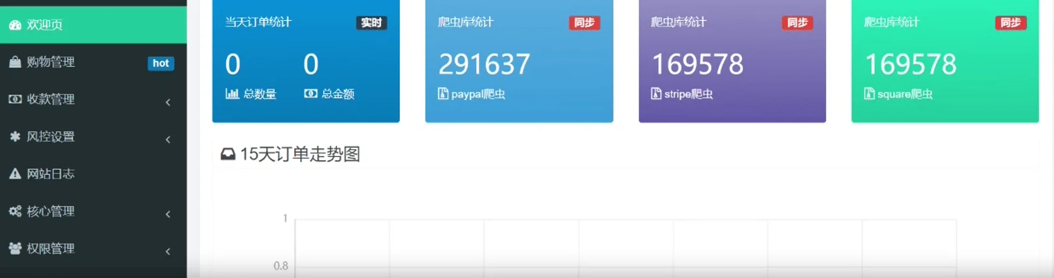The height and width of the screenshot is (278, 1054).
Task: Click the shopping bag icon for 购物管理
Action: [15, 62]
